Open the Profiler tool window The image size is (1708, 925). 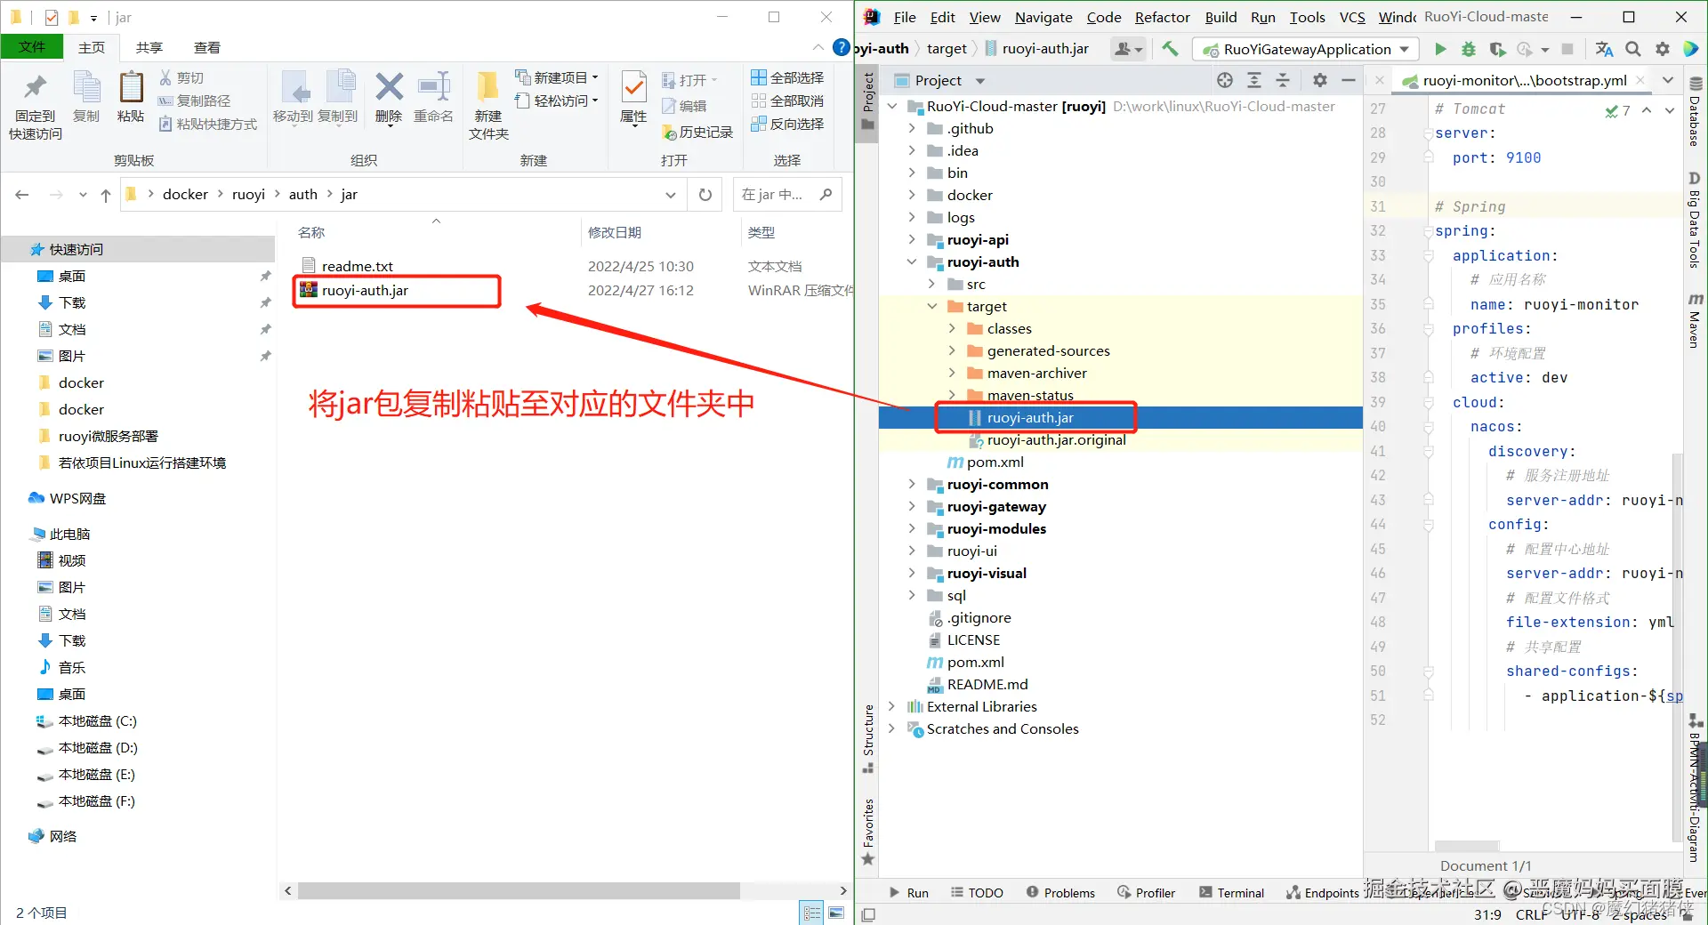(x=1147, y=892)
